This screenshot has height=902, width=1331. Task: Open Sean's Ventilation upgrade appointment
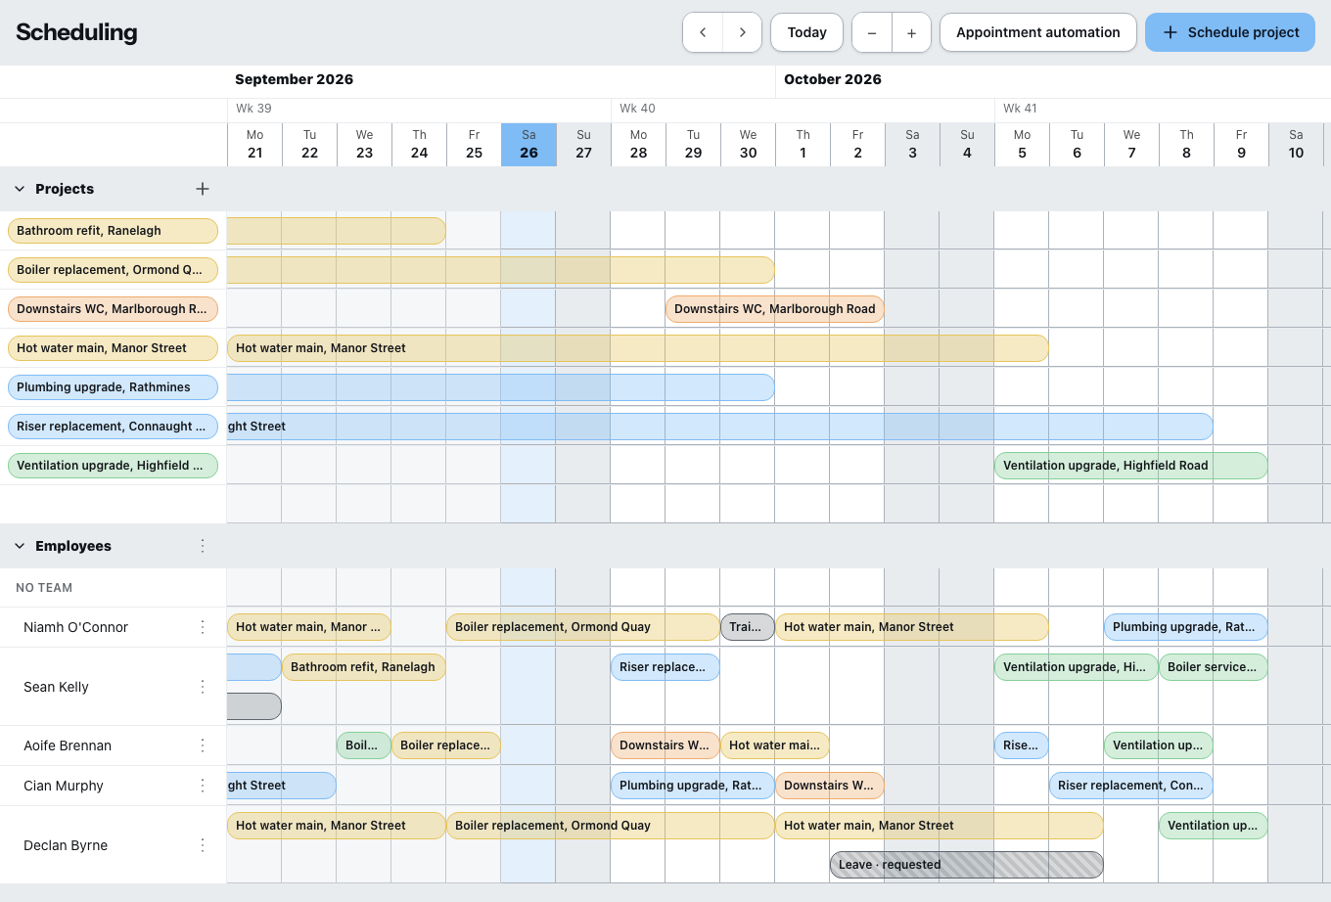pyautogui.click(x=1077, y=667)
